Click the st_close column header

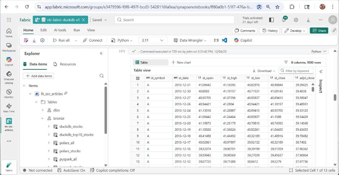[280, 78]
